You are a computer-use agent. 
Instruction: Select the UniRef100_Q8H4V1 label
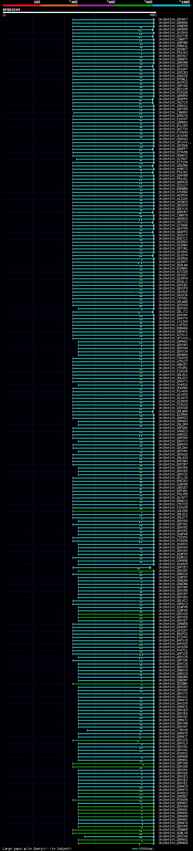173,332
